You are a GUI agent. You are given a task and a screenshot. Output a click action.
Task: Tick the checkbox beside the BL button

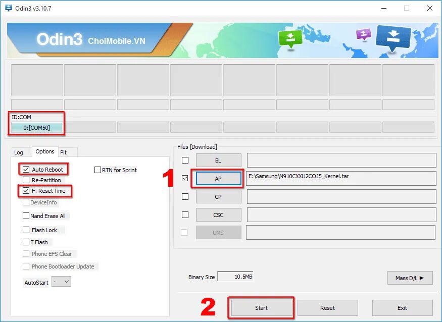pos(185,160)
